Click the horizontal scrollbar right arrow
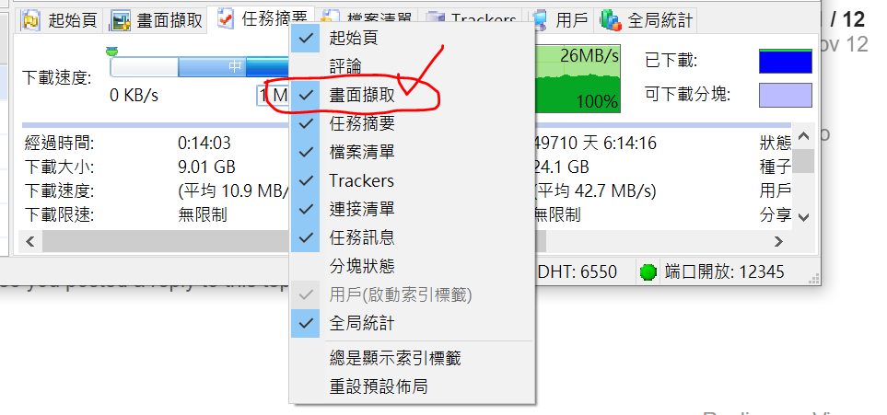This screenshot has width=887, height=415. 778,242
